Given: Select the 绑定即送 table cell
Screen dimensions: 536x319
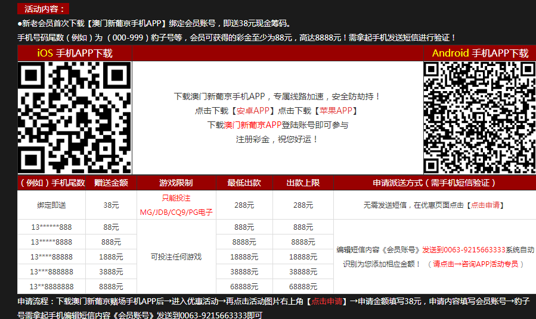Looking at the screenshot, I should pyautogui.click(x=51, y=205).
